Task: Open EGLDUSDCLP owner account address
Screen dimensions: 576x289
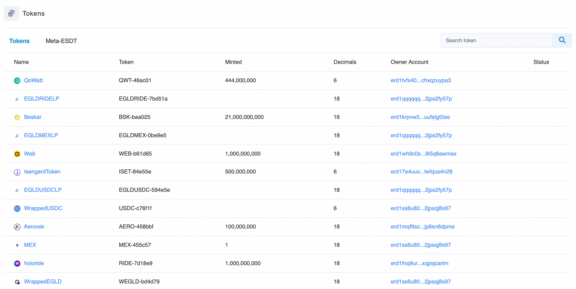Action: (x=421, y=190)
